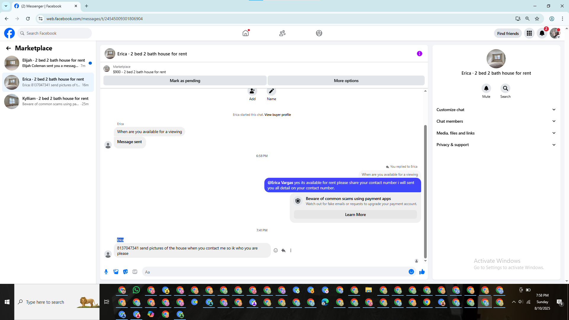Screen dimensions: 569x320
Task: Open Facebook notifications bell
Action: coord(542,33)
